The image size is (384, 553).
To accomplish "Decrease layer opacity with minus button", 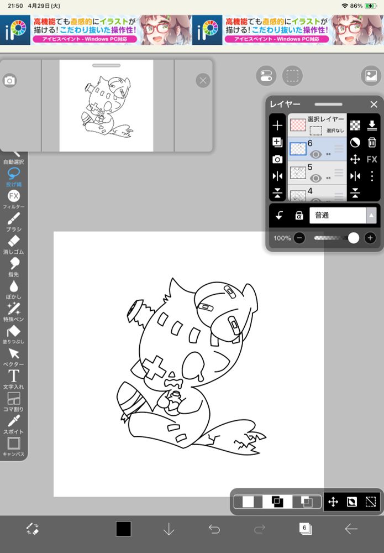I will [299, 238].
